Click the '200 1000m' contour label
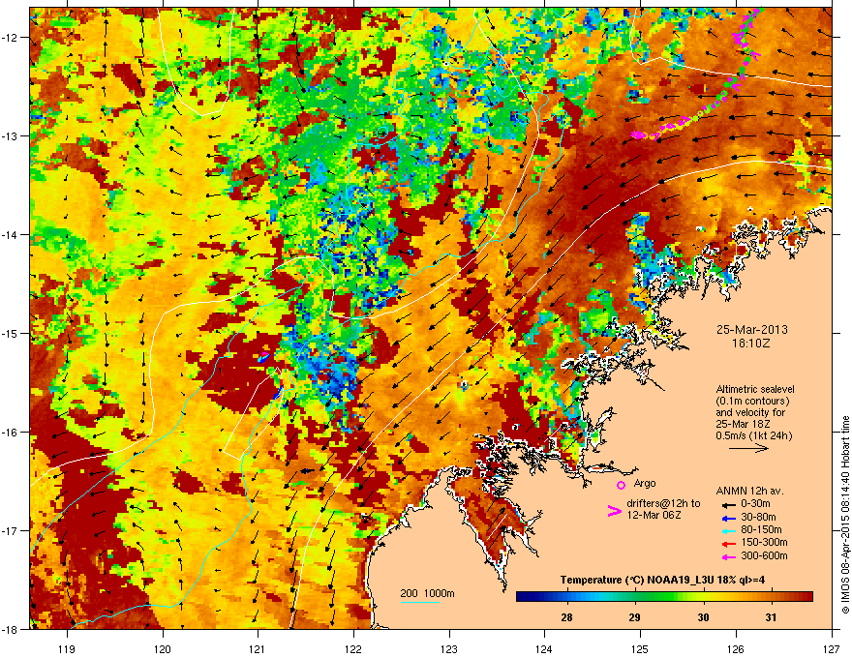852x658 pixels. tap(427, 593)
